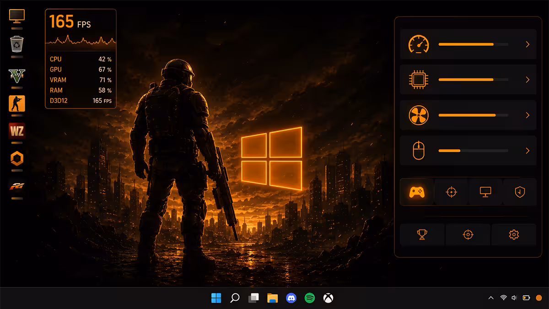Click the CPU chip icon in the panel
Viewport: 549px width, 309px height.
pos(419,80)
